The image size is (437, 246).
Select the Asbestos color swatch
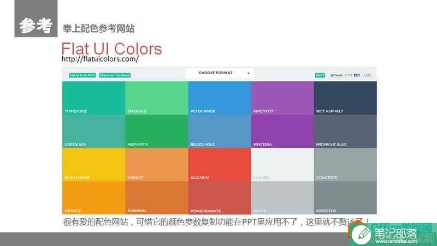pyautogui.click(x=345, y=198)
